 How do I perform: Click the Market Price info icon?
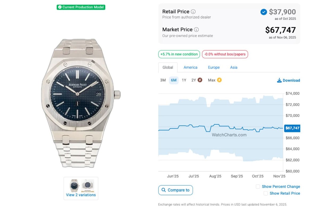coord(196,29)
